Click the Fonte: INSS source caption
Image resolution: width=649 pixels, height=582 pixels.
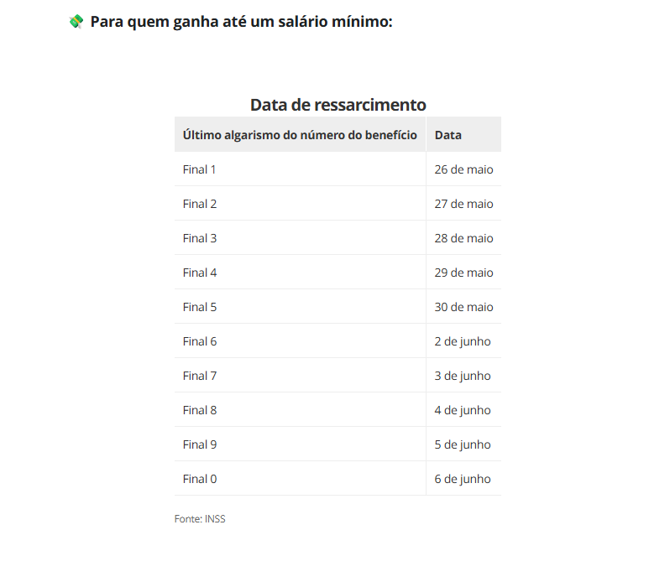coord(200,519)
